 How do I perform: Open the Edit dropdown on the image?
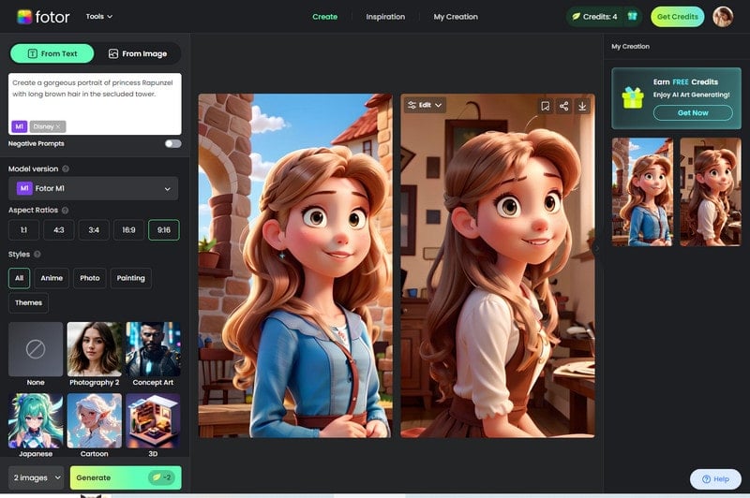(x=425, y=105)
